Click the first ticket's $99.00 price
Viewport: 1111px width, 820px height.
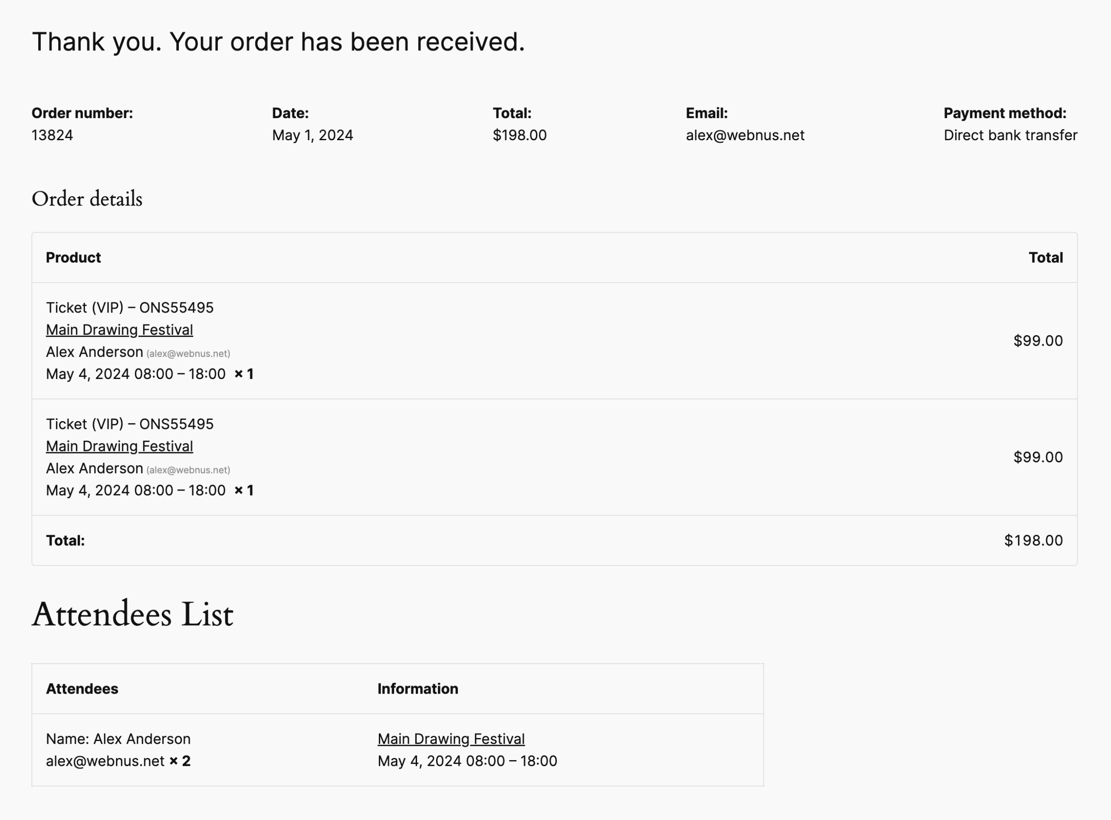(x=1038, y=341)
